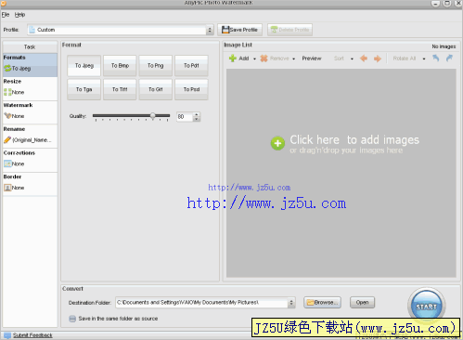Choose the To Gif format button
The width and height of the screenshot is (463, 340).
[x=155, y=89]
